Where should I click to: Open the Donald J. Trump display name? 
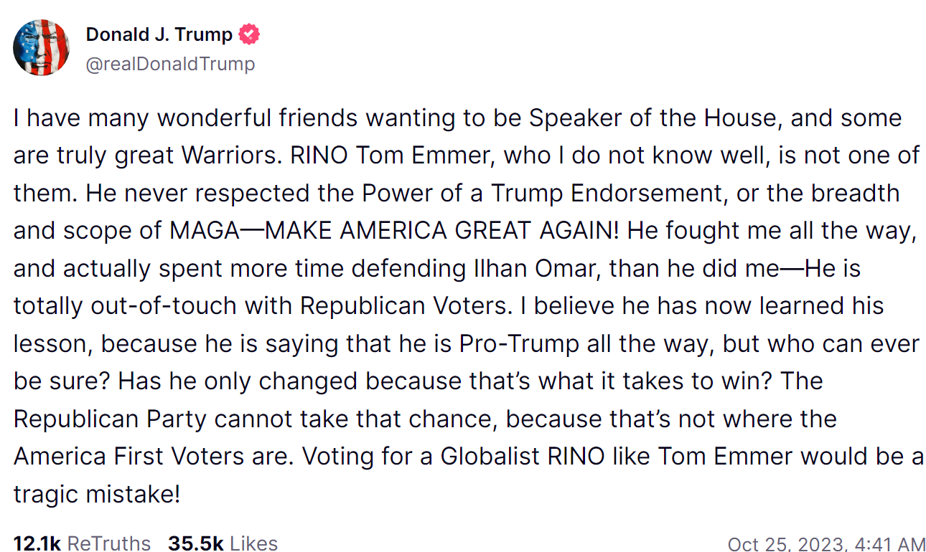[x=159, y=34]
